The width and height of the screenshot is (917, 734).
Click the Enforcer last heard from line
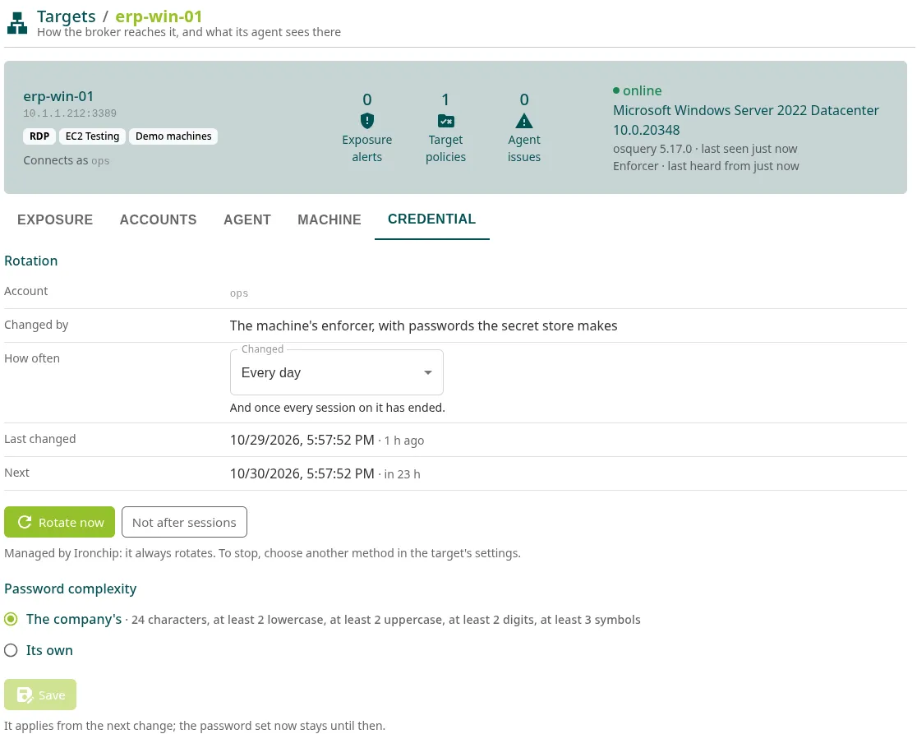tap(706, 166)
